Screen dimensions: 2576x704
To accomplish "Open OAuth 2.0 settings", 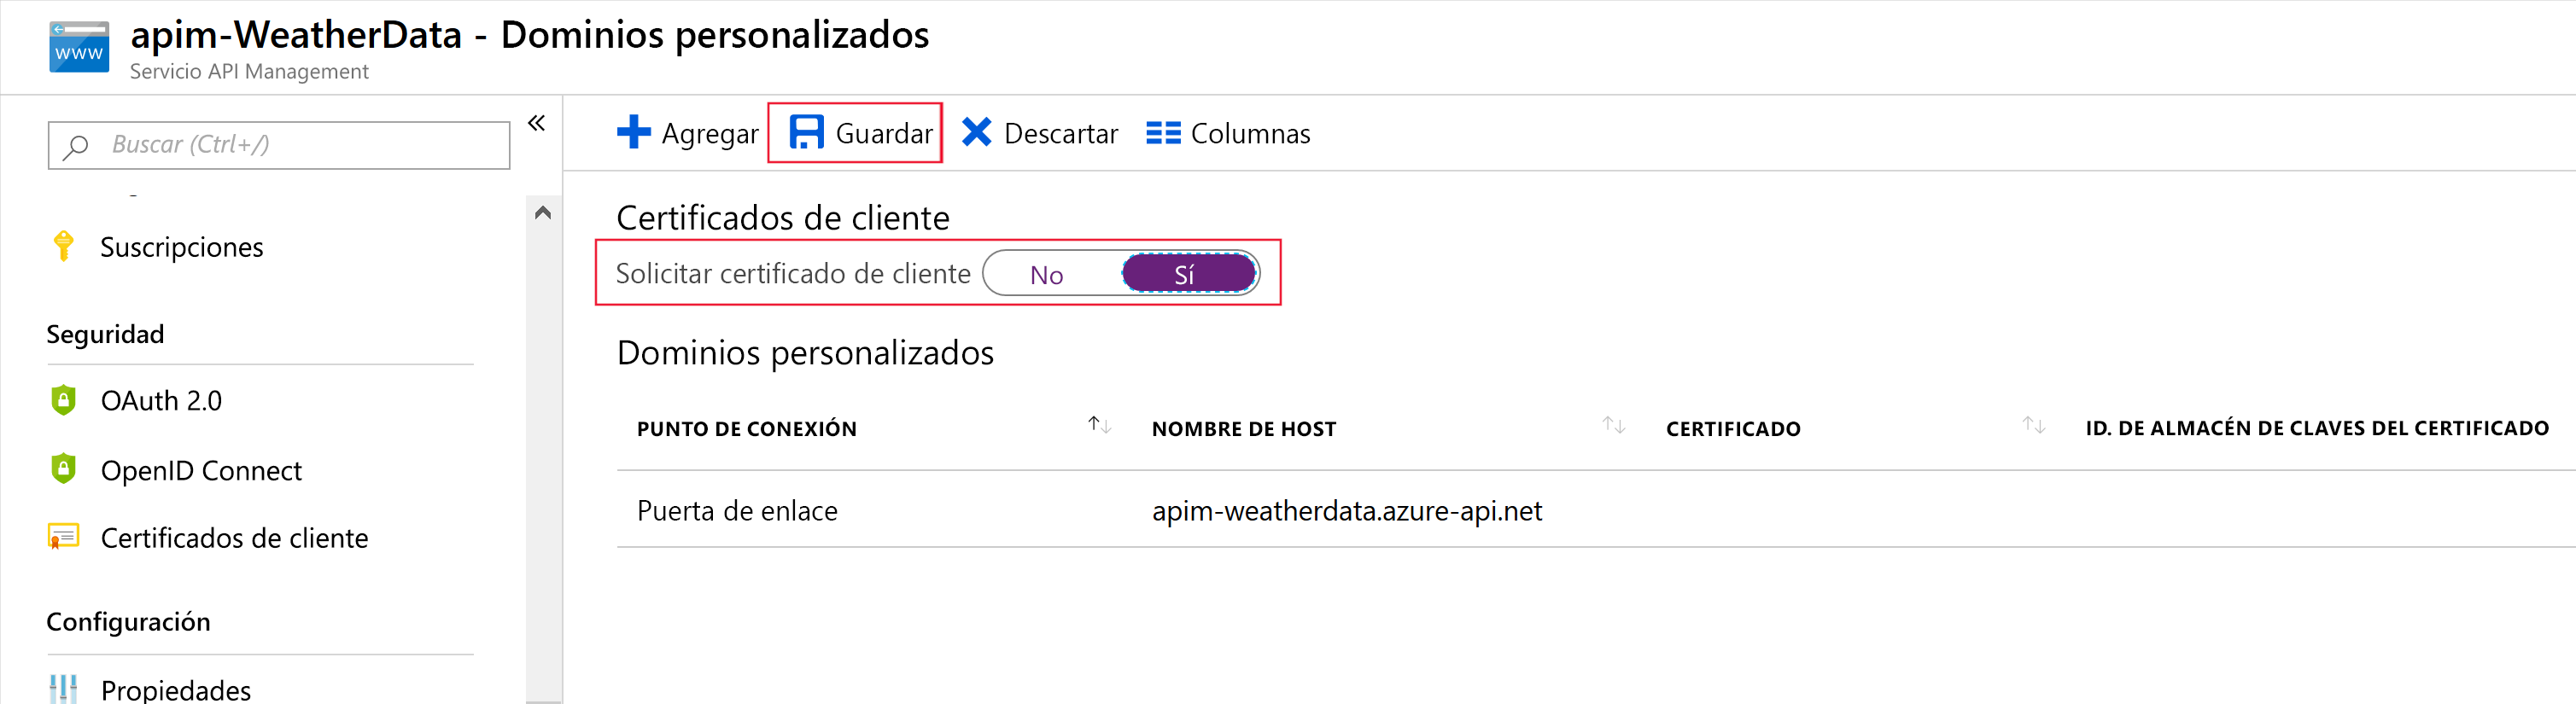I will coord(161,401).
